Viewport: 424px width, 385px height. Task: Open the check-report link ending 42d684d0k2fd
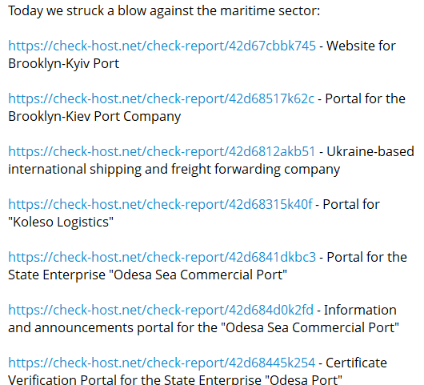coord(161,310)
